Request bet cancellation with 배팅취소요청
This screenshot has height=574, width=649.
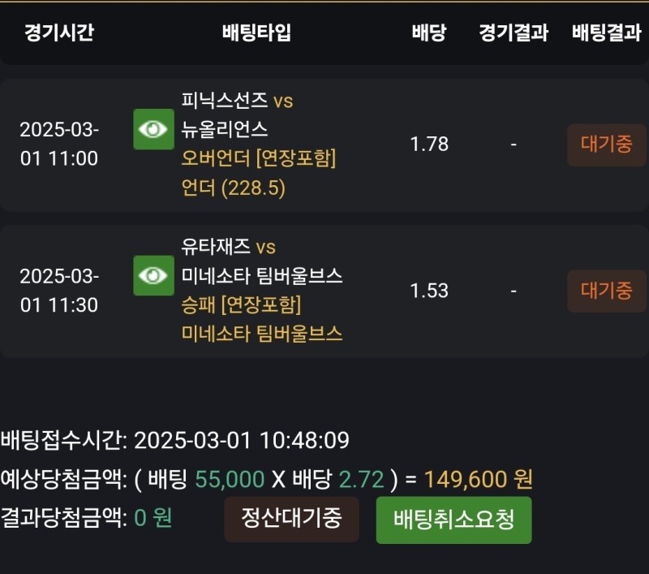[453, 520]
